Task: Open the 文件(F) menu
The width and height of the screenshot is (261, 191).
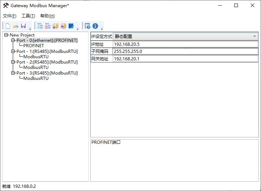Action: click(x=10, y=16)
